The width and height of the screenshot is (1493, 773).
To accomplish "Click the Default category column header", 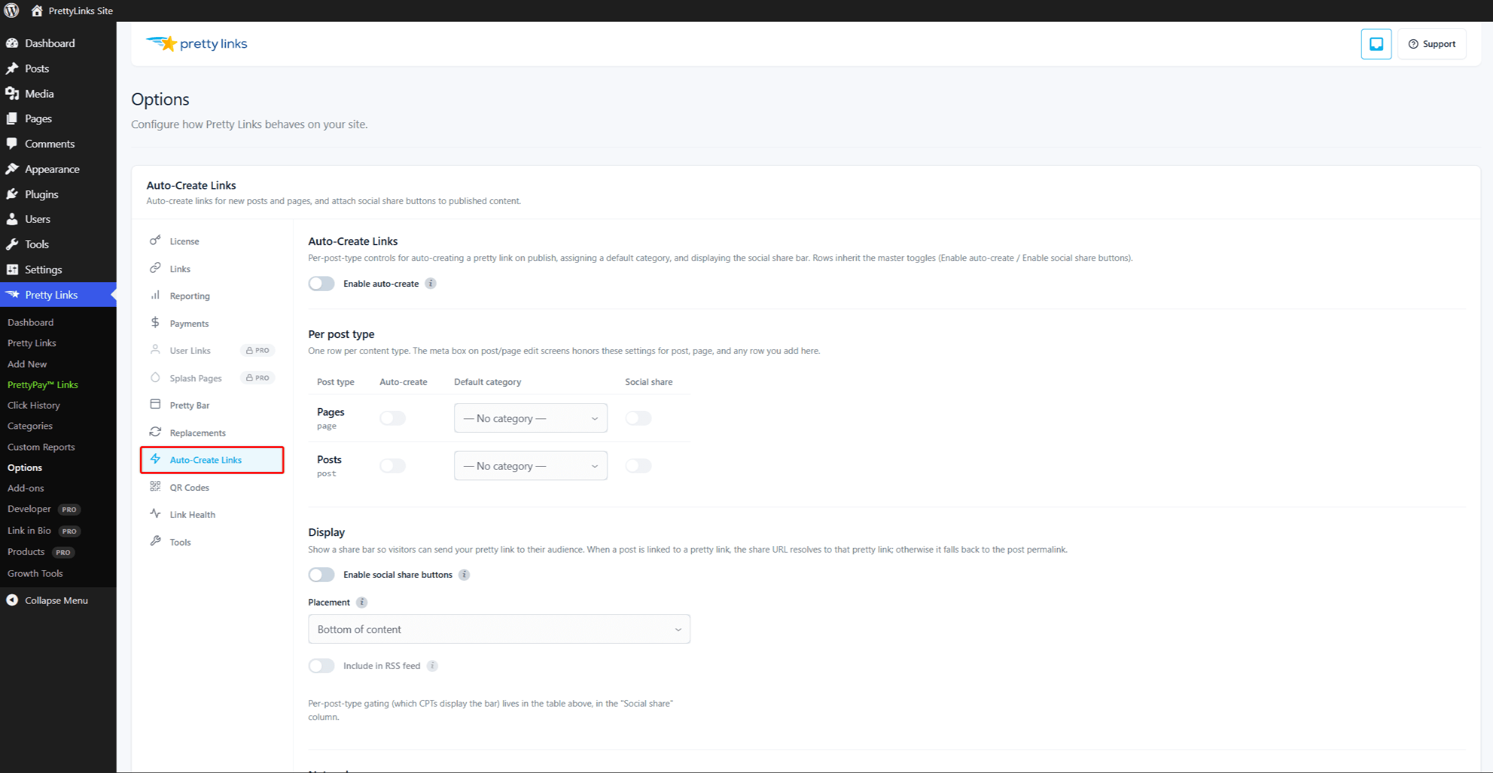I will 487,382.
